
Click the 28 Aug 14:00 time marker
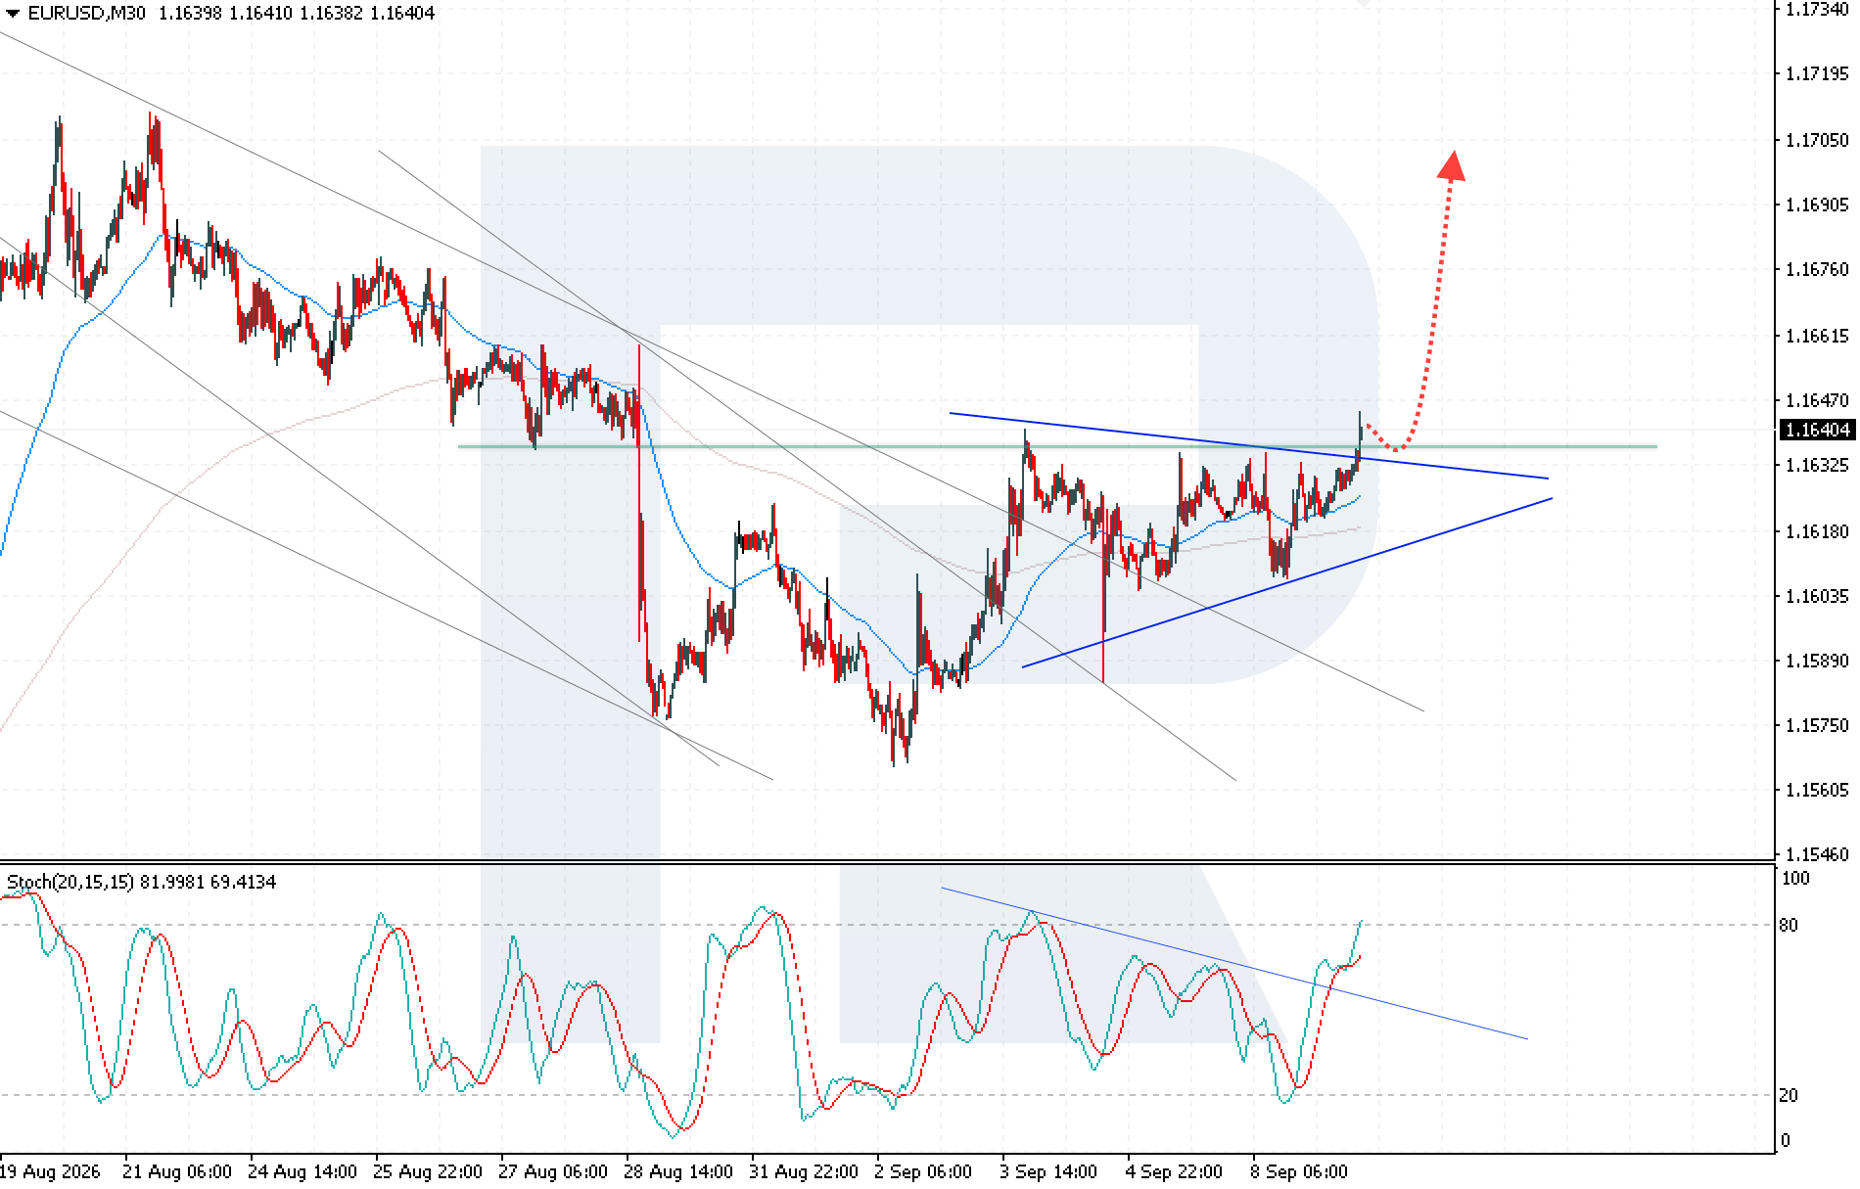pyautogui.click(x=678, y=1171)
